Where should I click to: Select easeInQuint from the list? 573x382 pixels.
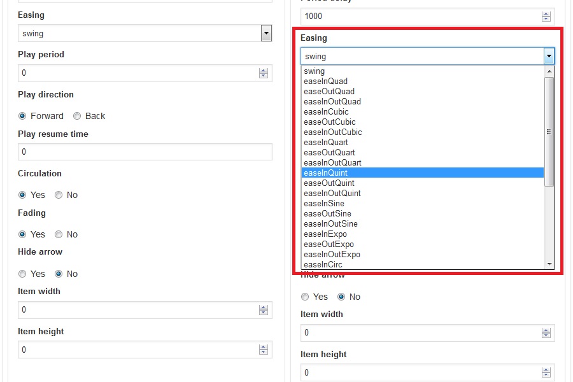tap(325, 173)
